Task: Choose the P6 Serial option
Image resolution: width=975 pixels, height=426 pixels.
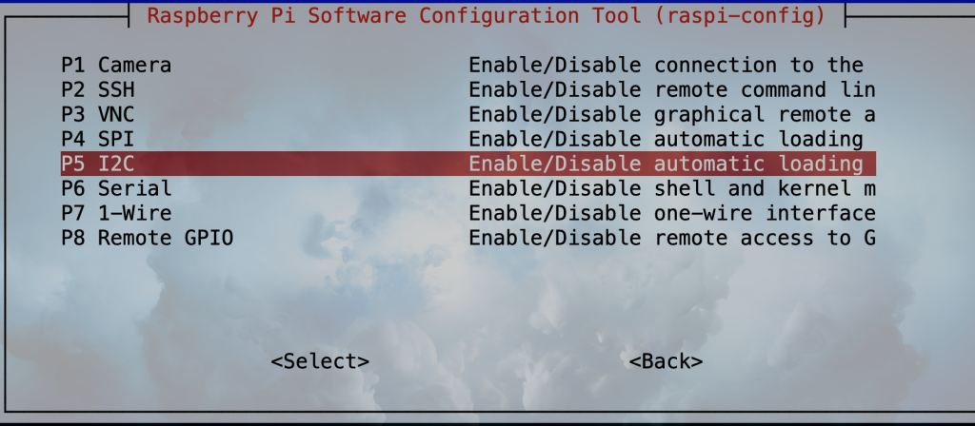Action: coord(116,188)
